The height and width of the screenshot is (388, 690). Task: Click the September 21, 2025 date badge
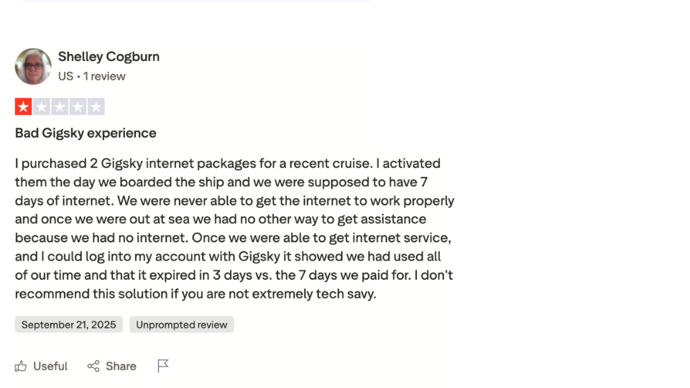[68, 325]
